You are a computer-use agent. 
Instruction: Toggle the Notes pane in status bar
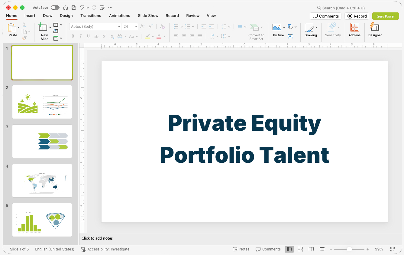point(241,249)
